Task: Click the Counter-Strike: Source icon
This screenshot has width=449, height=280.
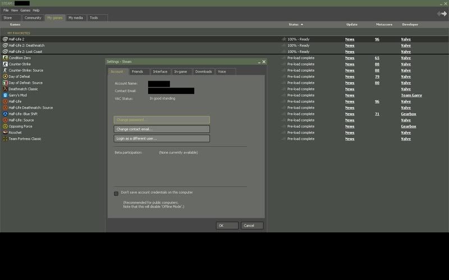Action: (5, 71)
